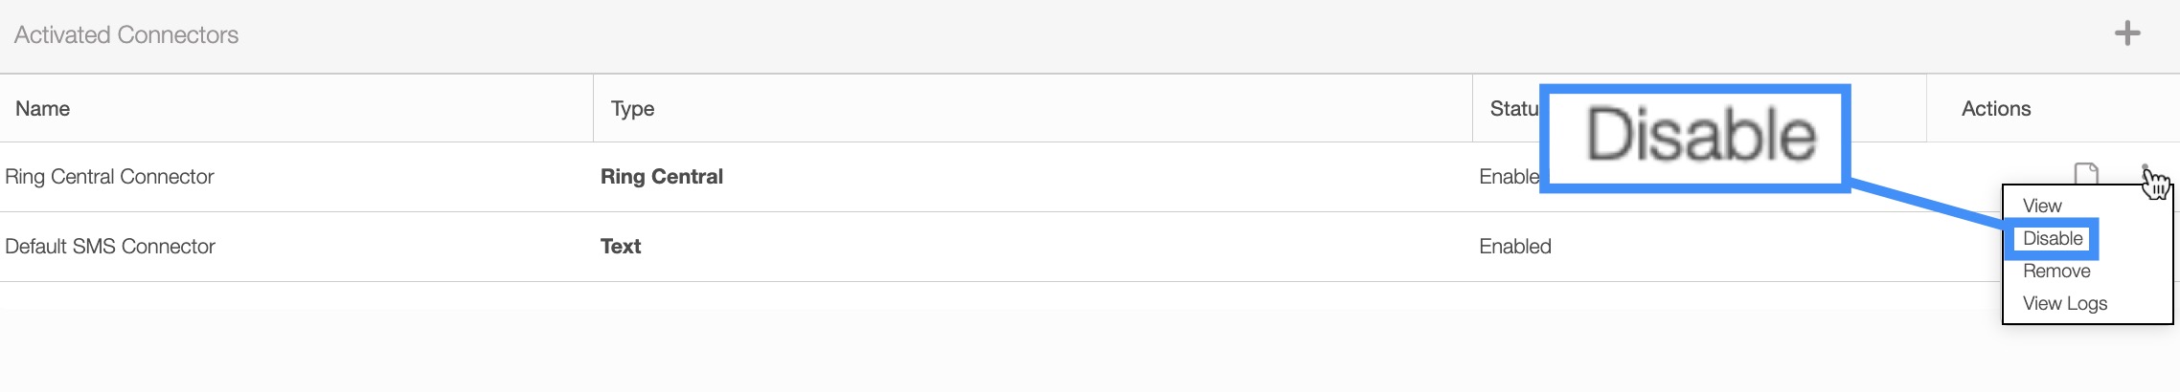This screenshot has width=2180, height=392.
Task: Click the large magnified Disable callout
Action: pyautogui.click(x=1695, y=138)
